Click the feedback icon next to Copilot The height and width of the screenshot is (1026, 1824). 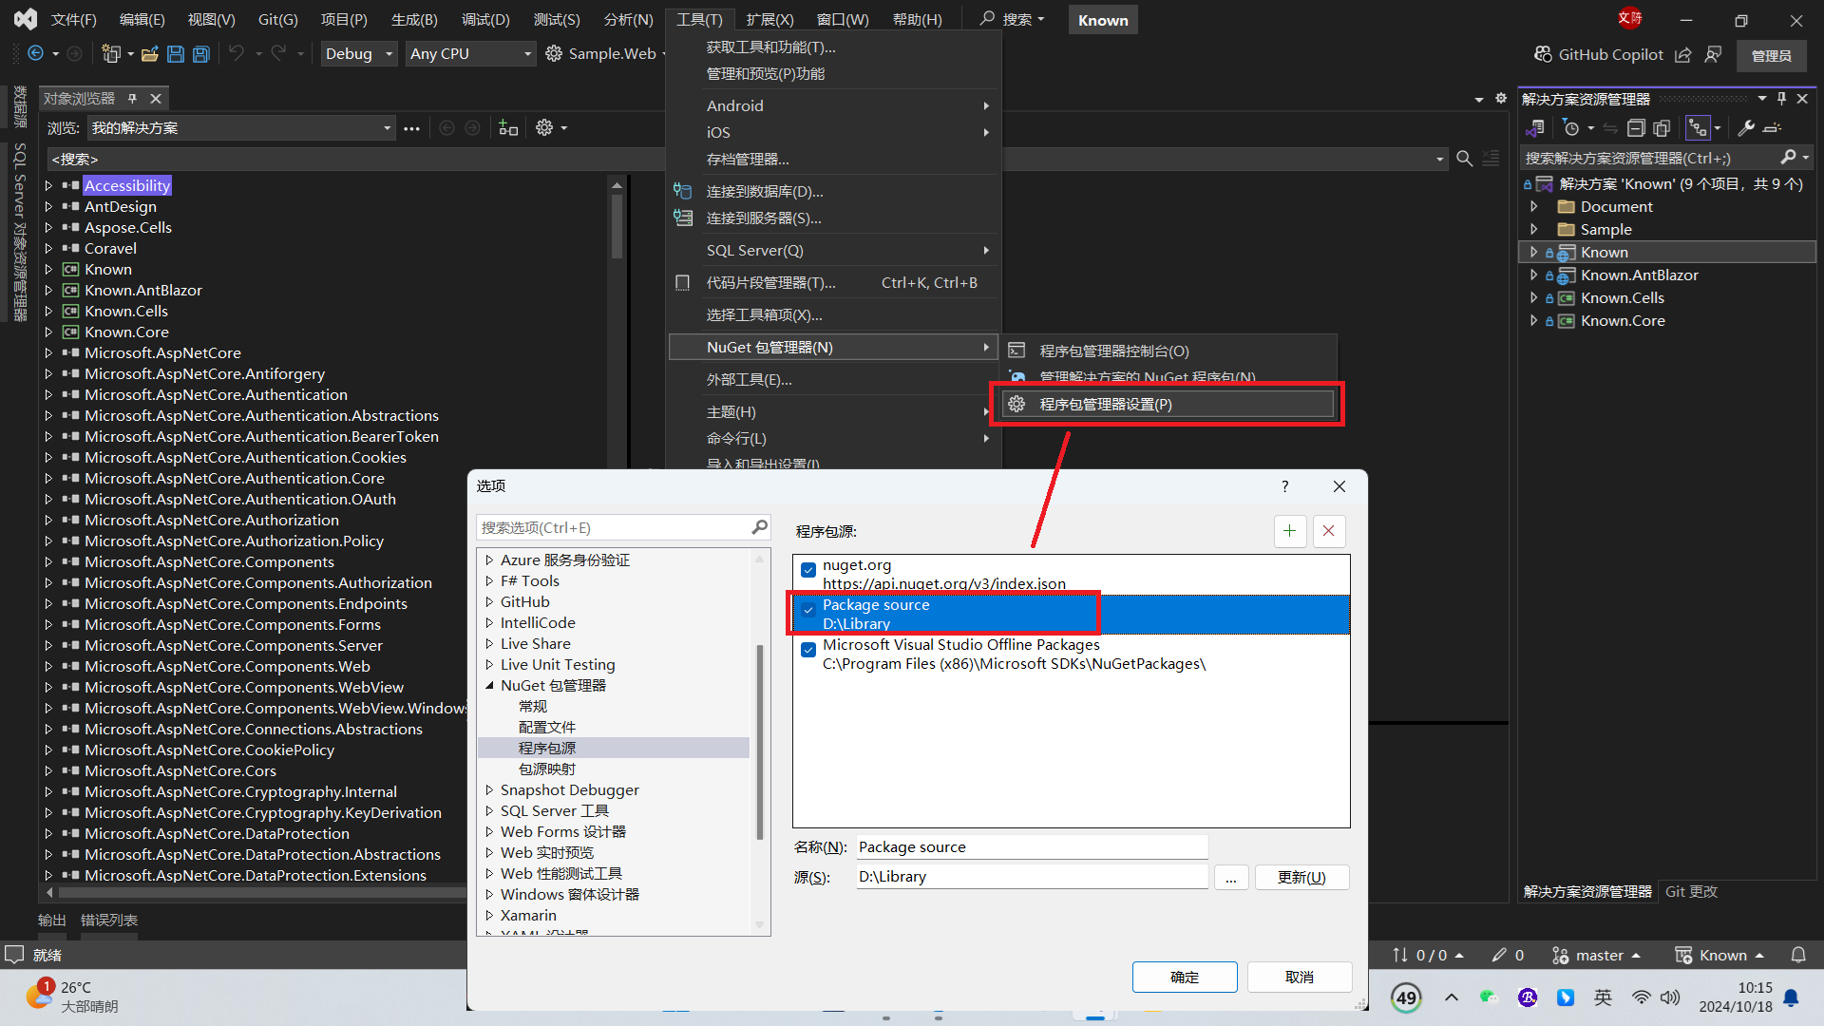pyautogui.click(x=1713, y=55)
